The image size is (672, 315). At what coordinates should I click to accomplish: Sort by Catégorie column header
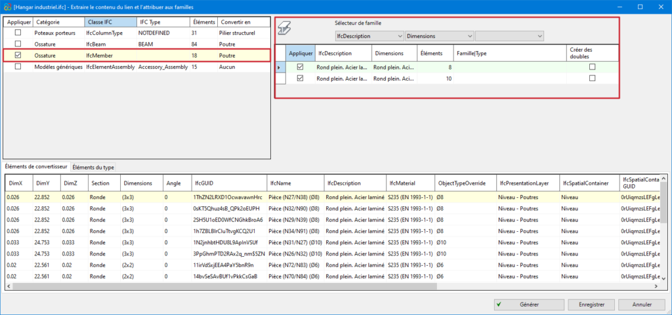[58, 22]
